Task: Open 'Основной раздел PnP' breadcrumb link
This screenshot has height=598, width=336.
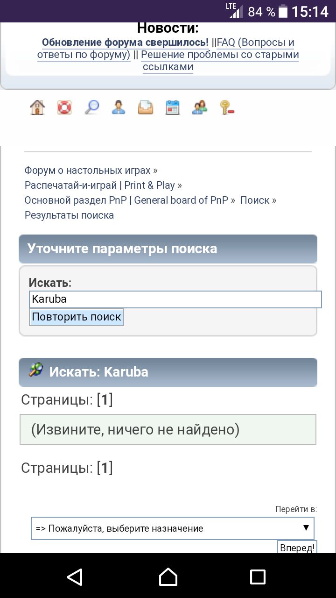Action: tap(126, 200)
